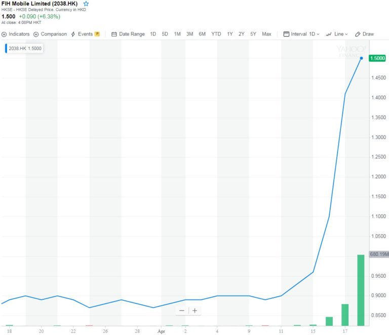Screen dimensions: 389x335
Task: Zoom in using the plus button
Action: pyautogui.click(x=194, y=311)
